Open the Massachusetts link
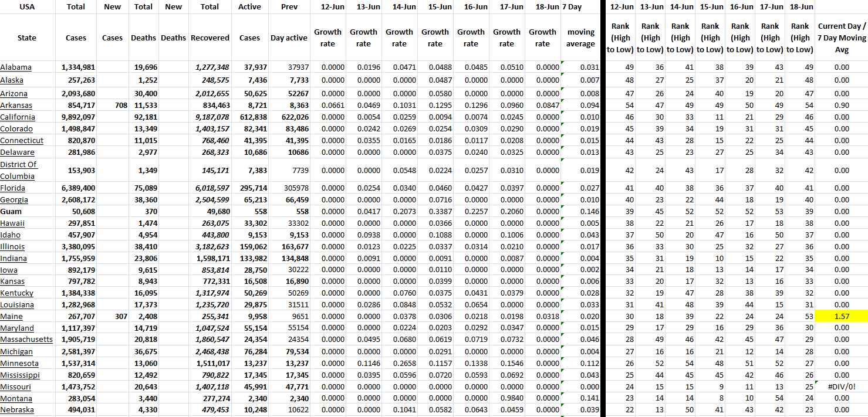This screenshot has height=417, width=868. coord(26,340)
